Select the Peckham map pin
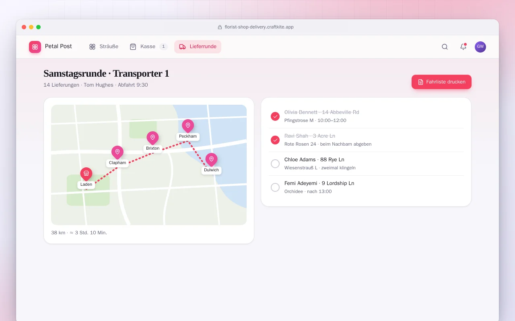 [188, 126]
